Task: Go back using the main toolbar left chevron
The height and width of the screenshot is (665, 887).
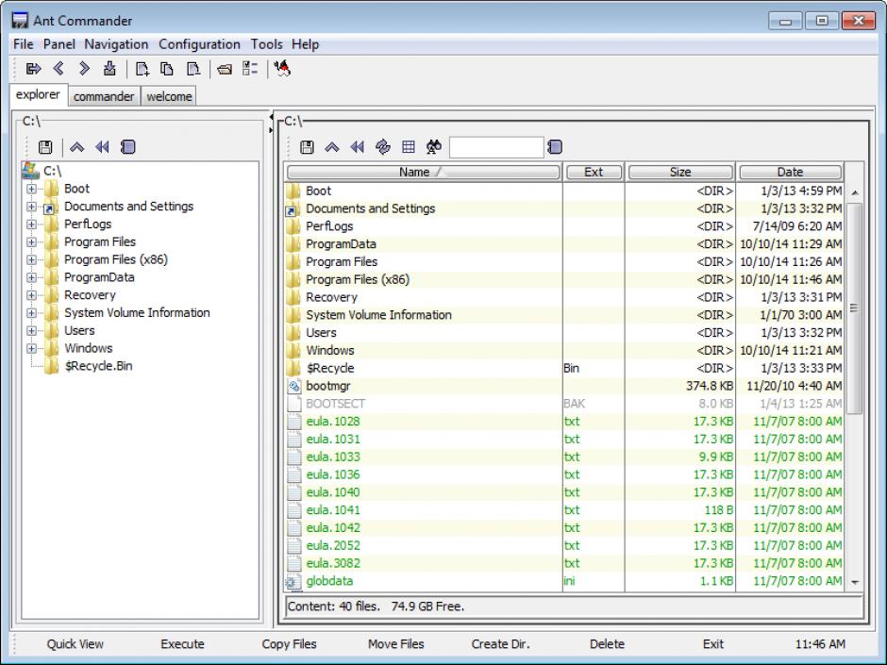Action: click(x=59, y=69)
